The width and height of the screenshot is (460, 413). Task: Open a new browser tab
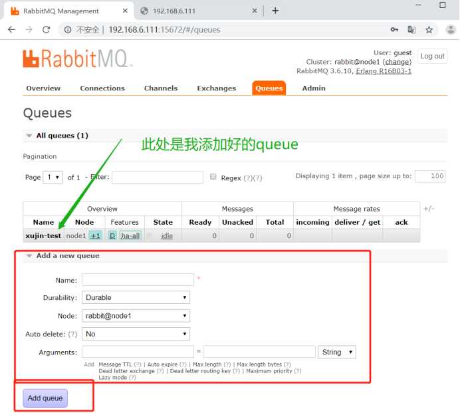(x=275, y=11)
